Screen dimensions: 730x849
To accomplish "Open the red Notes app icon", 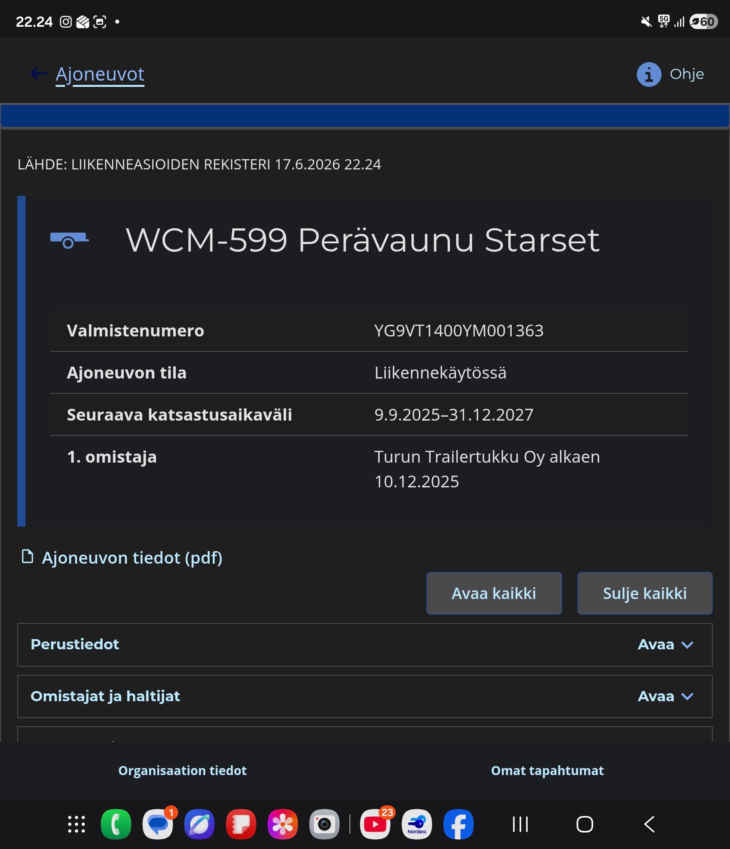I will click(x=241, y=824).
